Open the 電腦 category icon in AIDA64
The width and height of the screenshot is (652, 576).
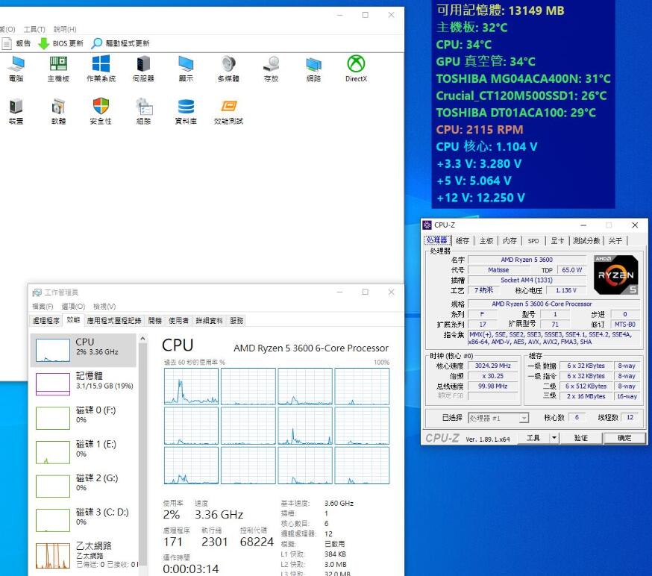(x=16, y=68)
